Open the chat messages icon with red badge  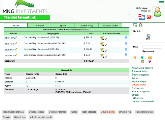pos(142,17)
